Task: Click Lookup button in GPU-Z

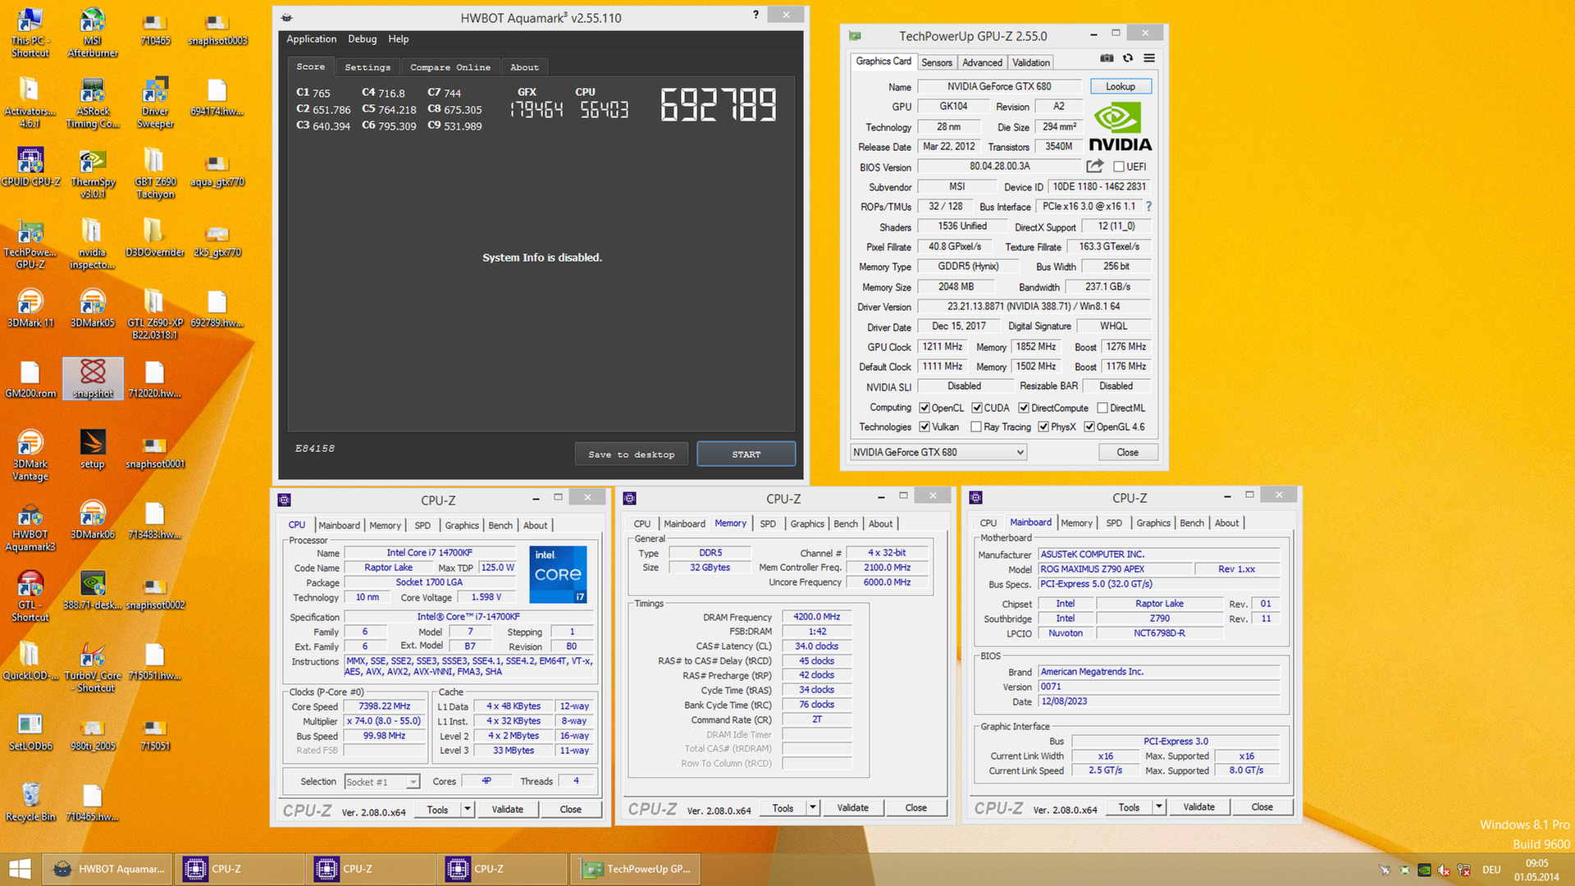Action: coord(1121,86)
